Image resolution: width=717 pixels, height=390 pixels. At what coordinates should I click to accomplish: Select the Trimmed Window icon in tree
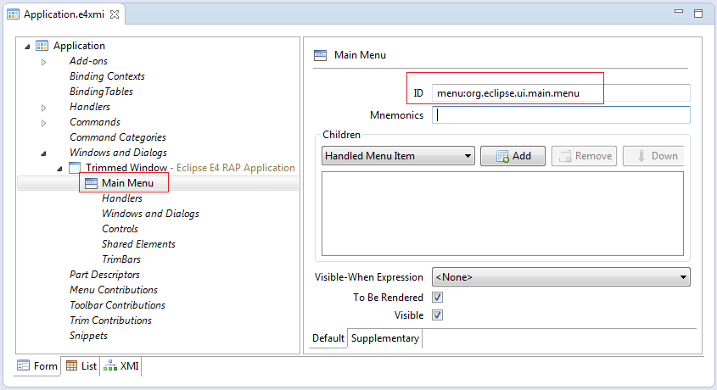[75, 168]
